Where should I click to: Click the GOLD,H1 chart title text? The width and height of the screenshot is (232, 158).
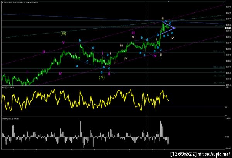pos(7,2)
